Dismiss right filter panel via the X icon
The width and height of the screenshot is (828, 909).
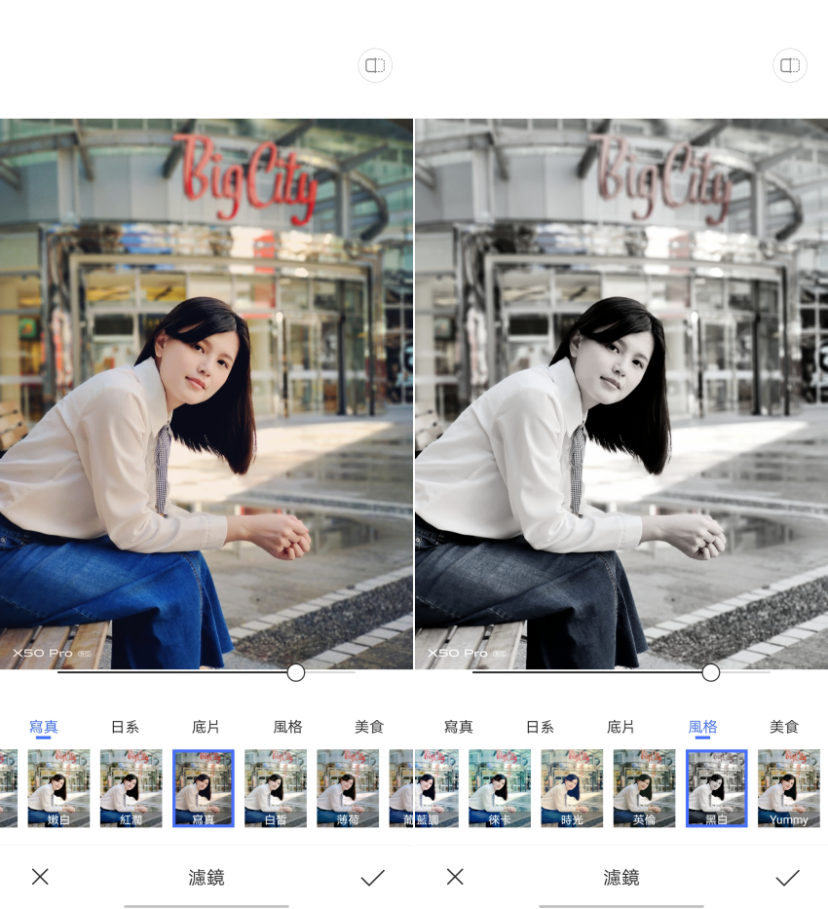point(455,877)
